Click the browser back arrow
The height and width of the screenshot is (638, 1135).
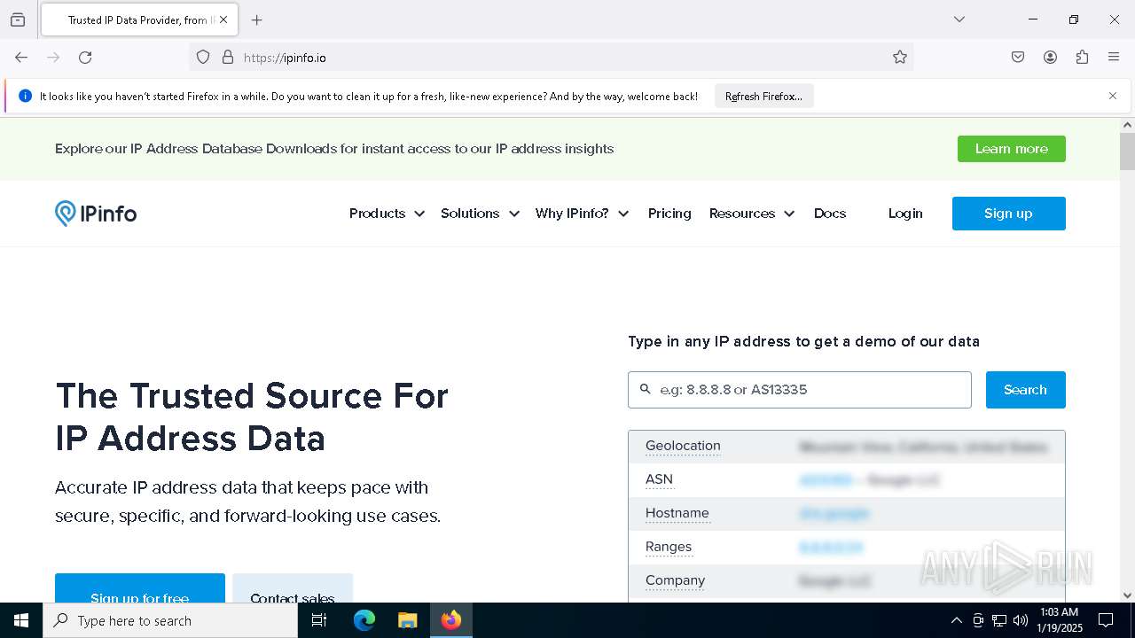(21, 58)
